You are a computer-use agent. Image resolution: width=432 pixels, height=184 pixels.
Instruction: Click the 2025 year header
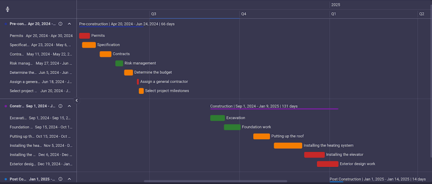pos(336,5)
